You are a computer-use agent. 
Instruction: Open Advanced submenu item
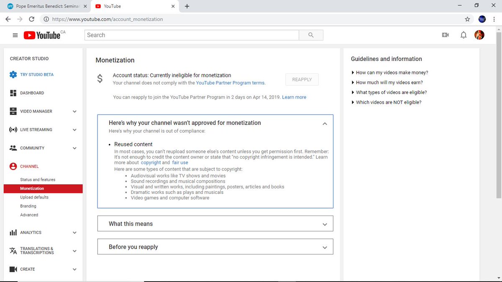click(29, 215)
